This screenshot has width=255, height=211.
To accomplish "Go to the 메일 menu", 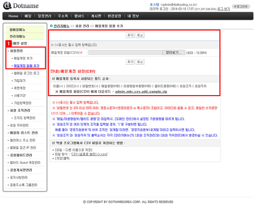I will coord(28,16).
